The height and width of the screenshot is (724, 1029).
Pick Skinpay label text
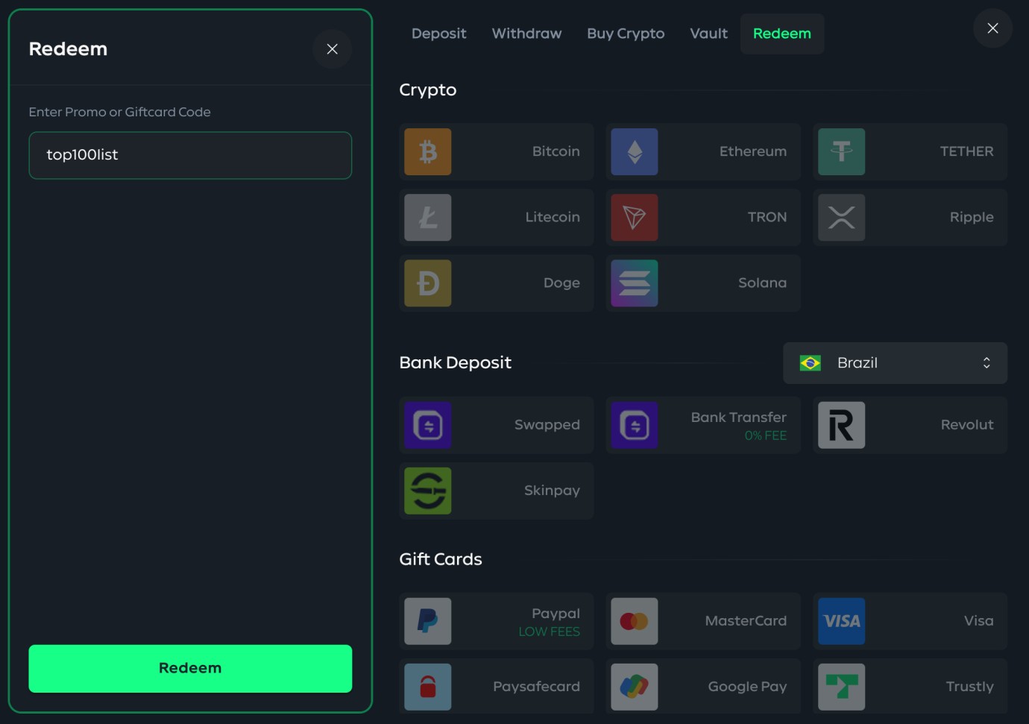(552, 491)
